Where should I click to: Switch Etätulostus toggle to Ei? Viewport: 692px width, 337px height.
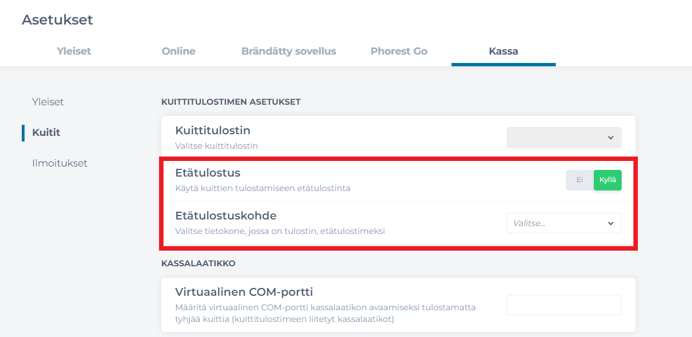click(x=580, y=180)
